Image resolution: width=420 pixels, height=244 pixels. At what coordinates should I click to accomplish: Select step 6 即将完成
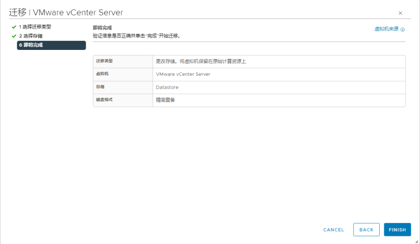pyautogui.click(x=52, y=45)
